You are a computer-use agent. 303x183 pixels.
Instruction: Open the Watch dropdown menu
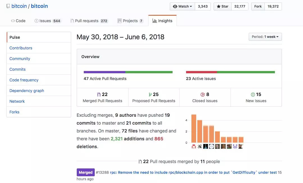click(x=182, y=6)
